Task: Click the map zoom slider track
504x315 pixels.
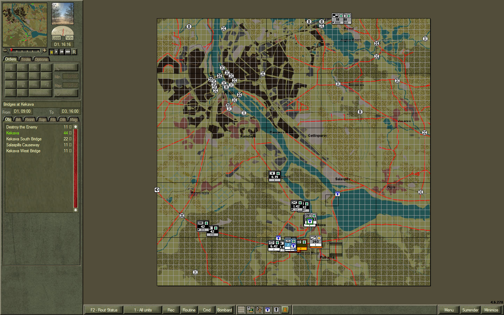Action: click(x=25, y=50)
